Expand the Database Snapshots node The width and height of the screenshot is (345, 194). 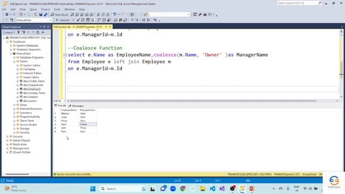(x=11, y=50)
